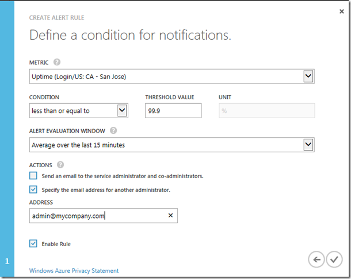
Task: Expand the Condition dropdown
Action: click(x=121, y=110)
